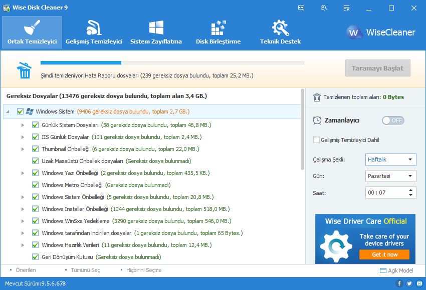Switch to Ortak Temizleyici tab
426x290 pixels.
[x=32, y=32]
